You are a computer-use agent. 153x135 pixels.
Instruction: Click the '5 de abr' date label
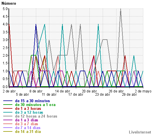22,95
